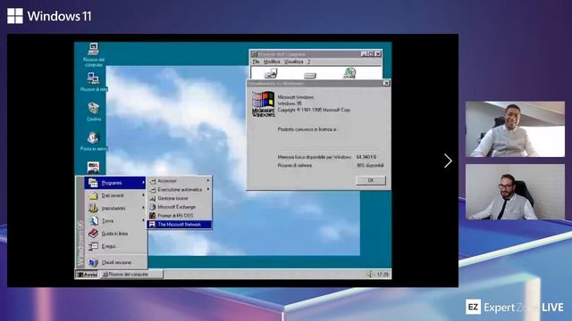The image size is (572, 321).
Task: Expand the Dati recenti submenu arrow
Action: (x=143, y=195)
